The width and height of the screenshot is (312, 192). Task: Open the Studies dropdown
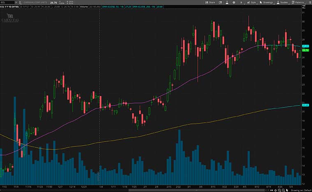click(x=283, y=2)
